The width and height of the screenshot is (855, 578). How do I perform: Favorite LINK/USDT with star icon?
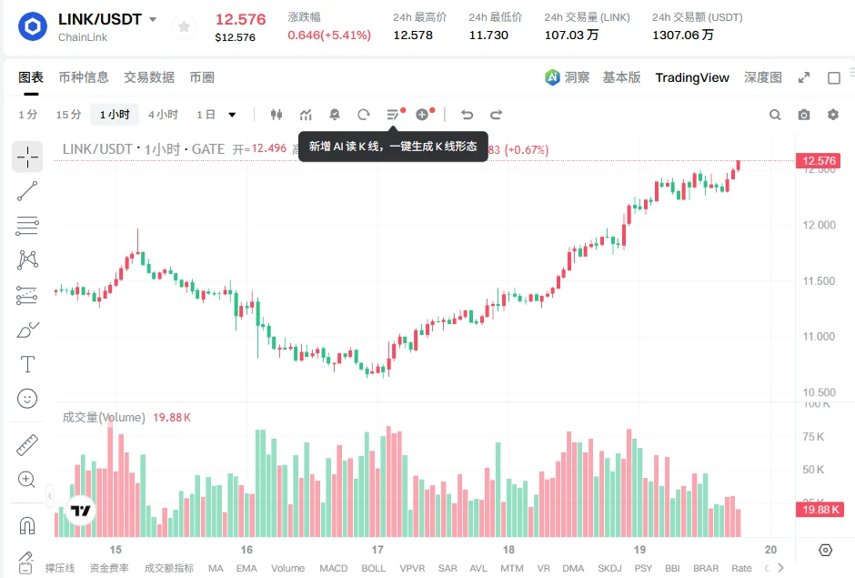tap(185, 26)
